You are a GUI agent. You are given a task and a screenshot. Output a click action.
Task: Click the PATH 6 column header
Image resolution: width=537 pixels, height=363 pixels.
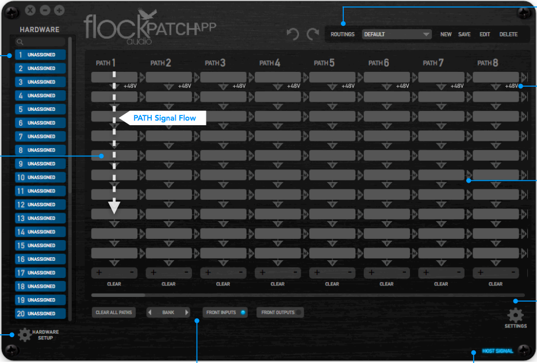pos(378,63)
